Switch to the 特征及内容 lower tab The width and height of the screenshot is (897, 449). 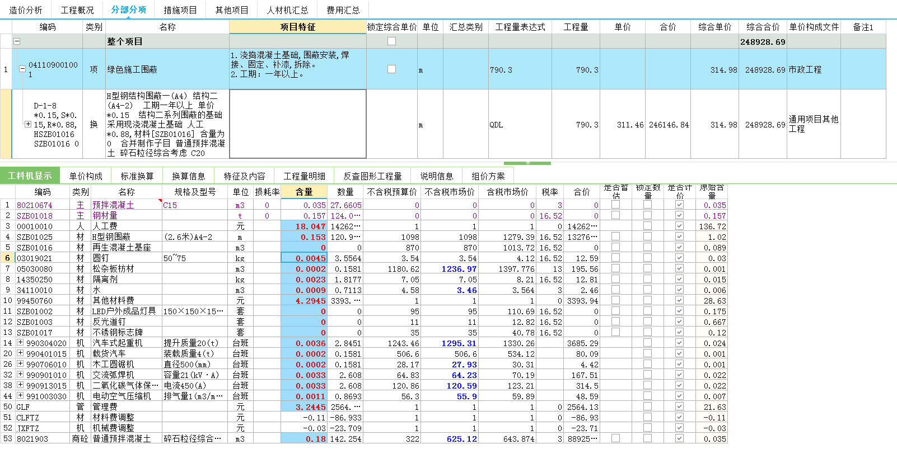pyautogui.click(x=245, y=176)
